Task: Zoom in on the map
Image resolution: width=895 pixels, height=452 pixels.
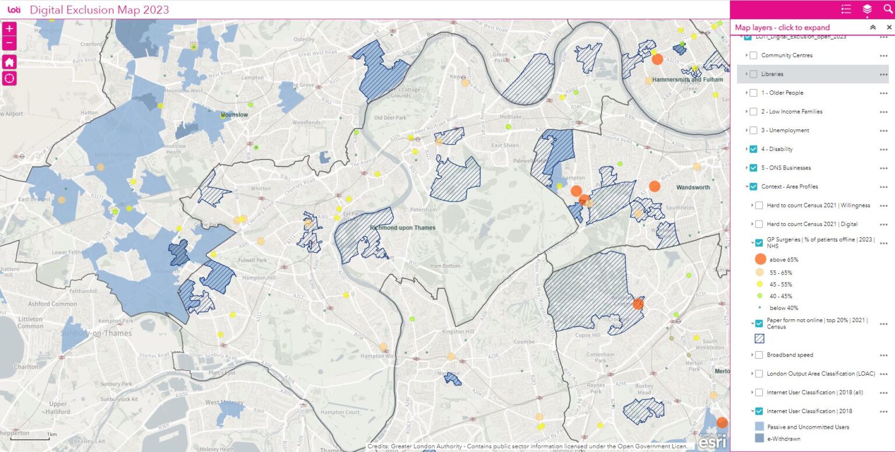Action: (x=9, y=29)
